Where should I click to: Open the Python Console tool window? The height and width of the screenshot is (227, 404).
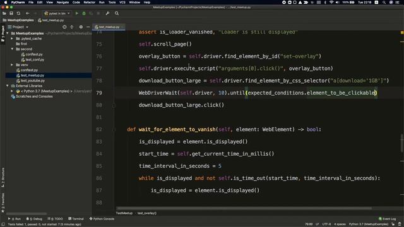(x=102, y=219)
